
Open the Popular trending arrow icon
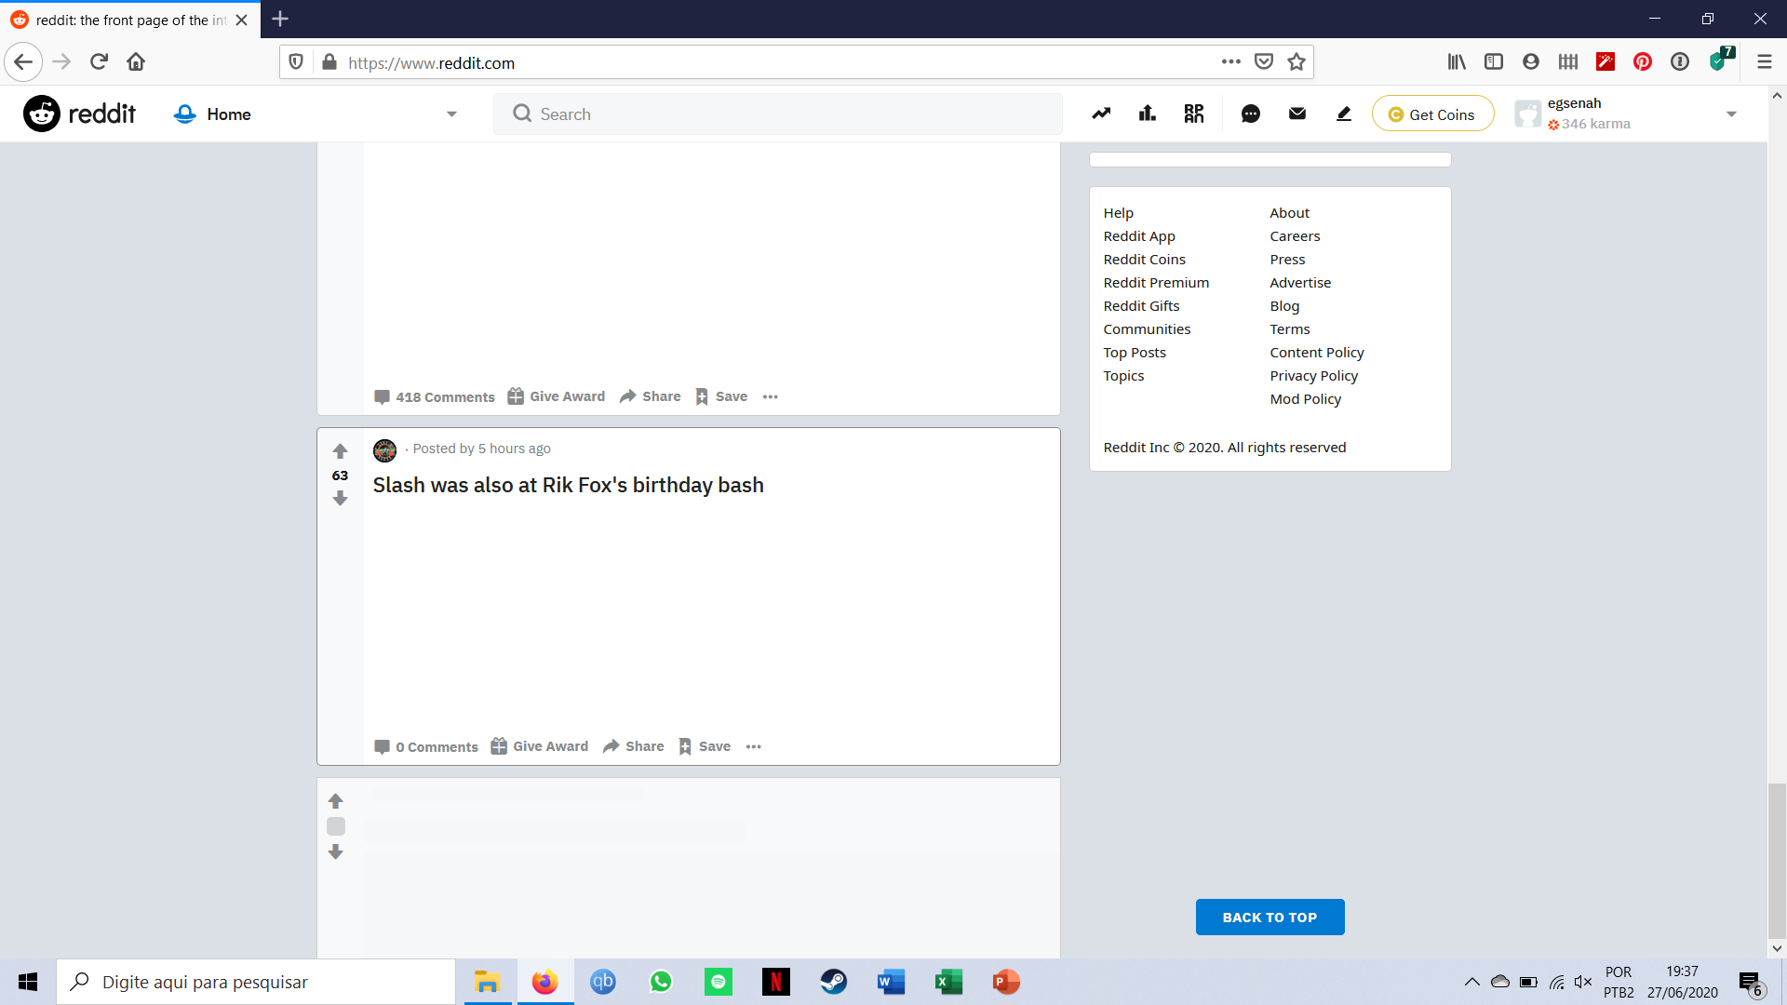(x=1101, y=114)
